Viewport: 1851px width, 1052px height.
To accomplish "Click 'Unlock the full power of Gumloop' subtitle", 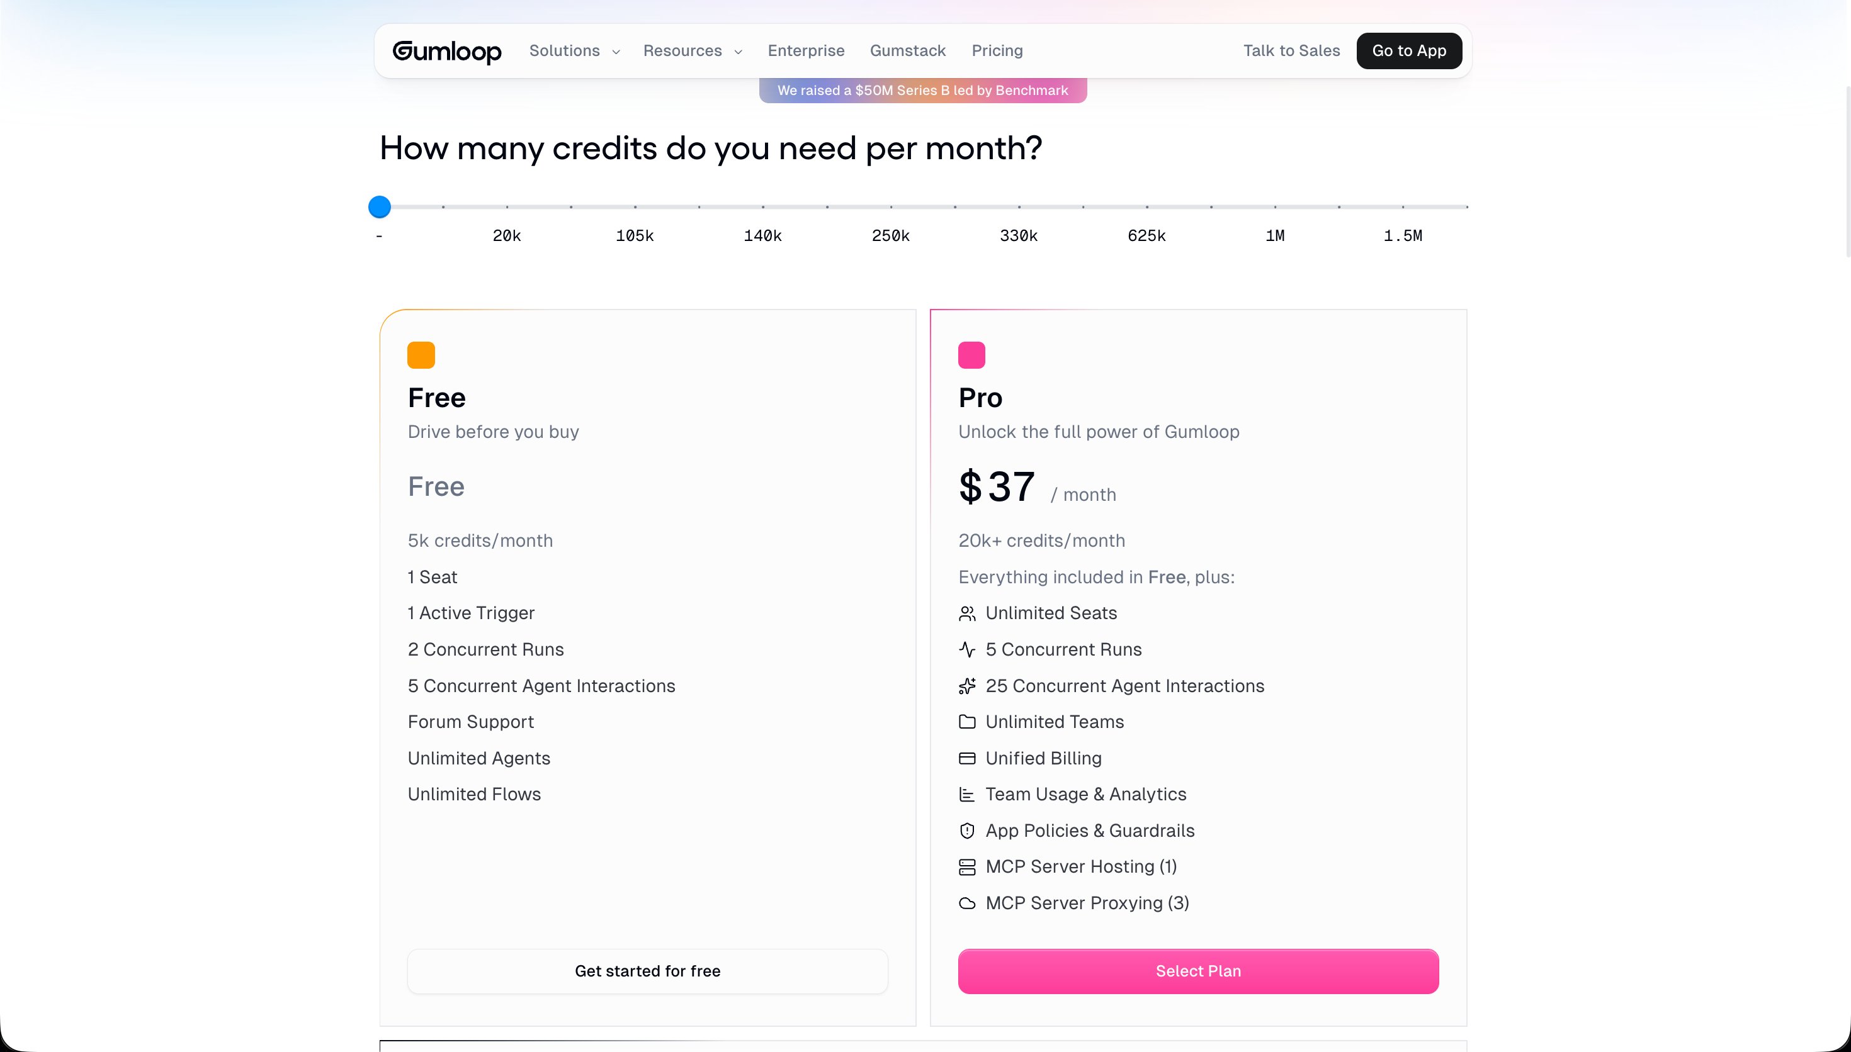I will [x=1099, y=432].
